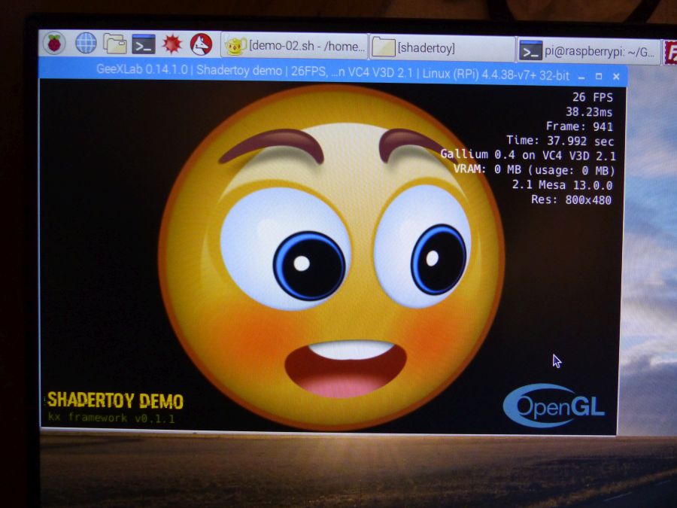Click the SHADERTOY DEMO title text

(115, 400)
